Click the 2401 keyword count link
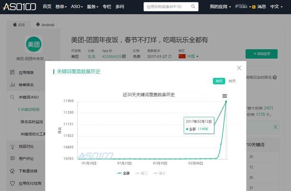Screen dimensions: 291x191 click(x=269, y=108)
